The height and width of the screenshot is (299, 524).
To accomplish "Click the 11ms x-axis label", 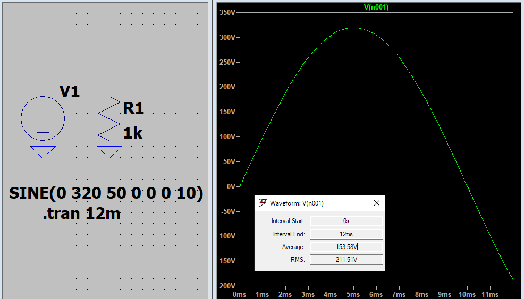I will 489,294.
